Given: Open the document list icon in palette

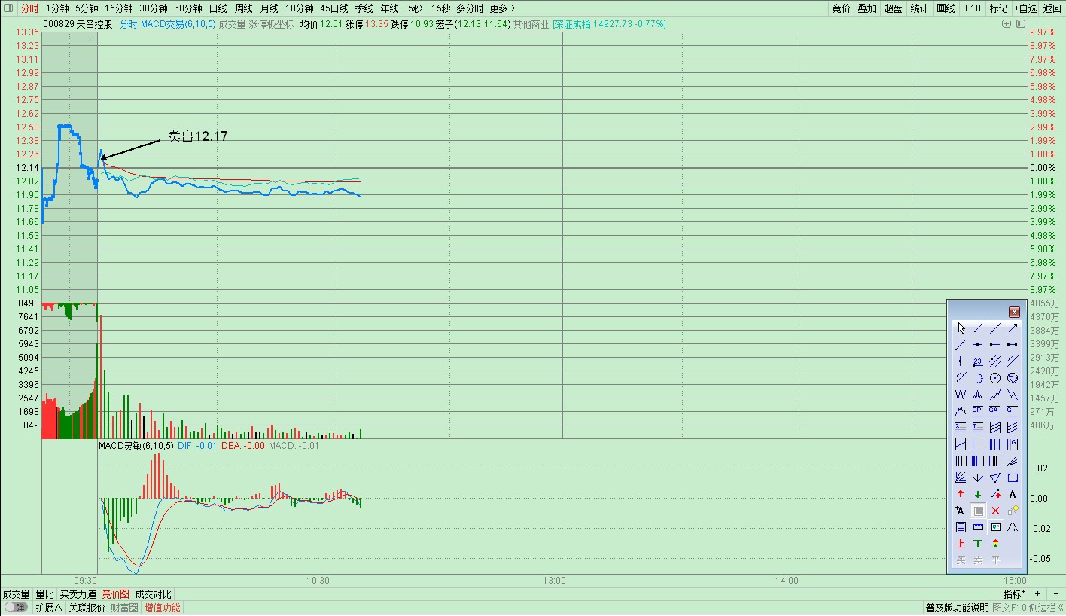Looking at the screenshot, I should 961,527.
